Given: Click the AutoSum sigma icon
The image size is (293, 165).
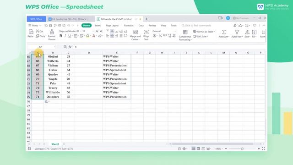Looking at the screenshot, I should pos(224,32).
